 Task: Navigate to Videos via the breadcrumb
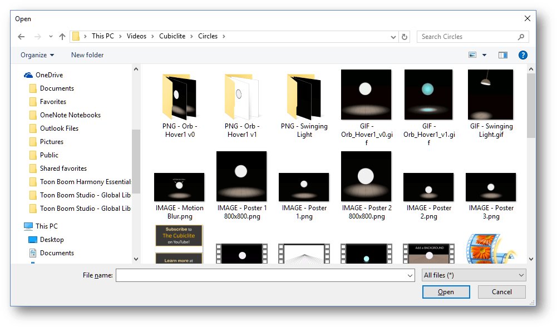[137, 36]
